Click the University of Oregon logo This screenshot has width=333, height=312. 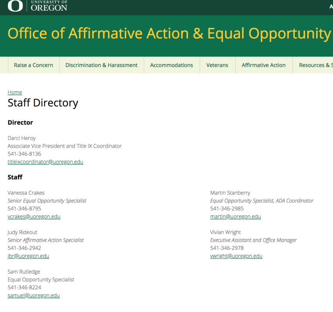click(37, 6)
